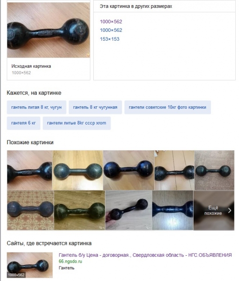Image resolution: width=239 pixels, height=281 pixels.
Task: Open site result thumbnail labeled 1000×562
Action: click(x=30, y=265)
